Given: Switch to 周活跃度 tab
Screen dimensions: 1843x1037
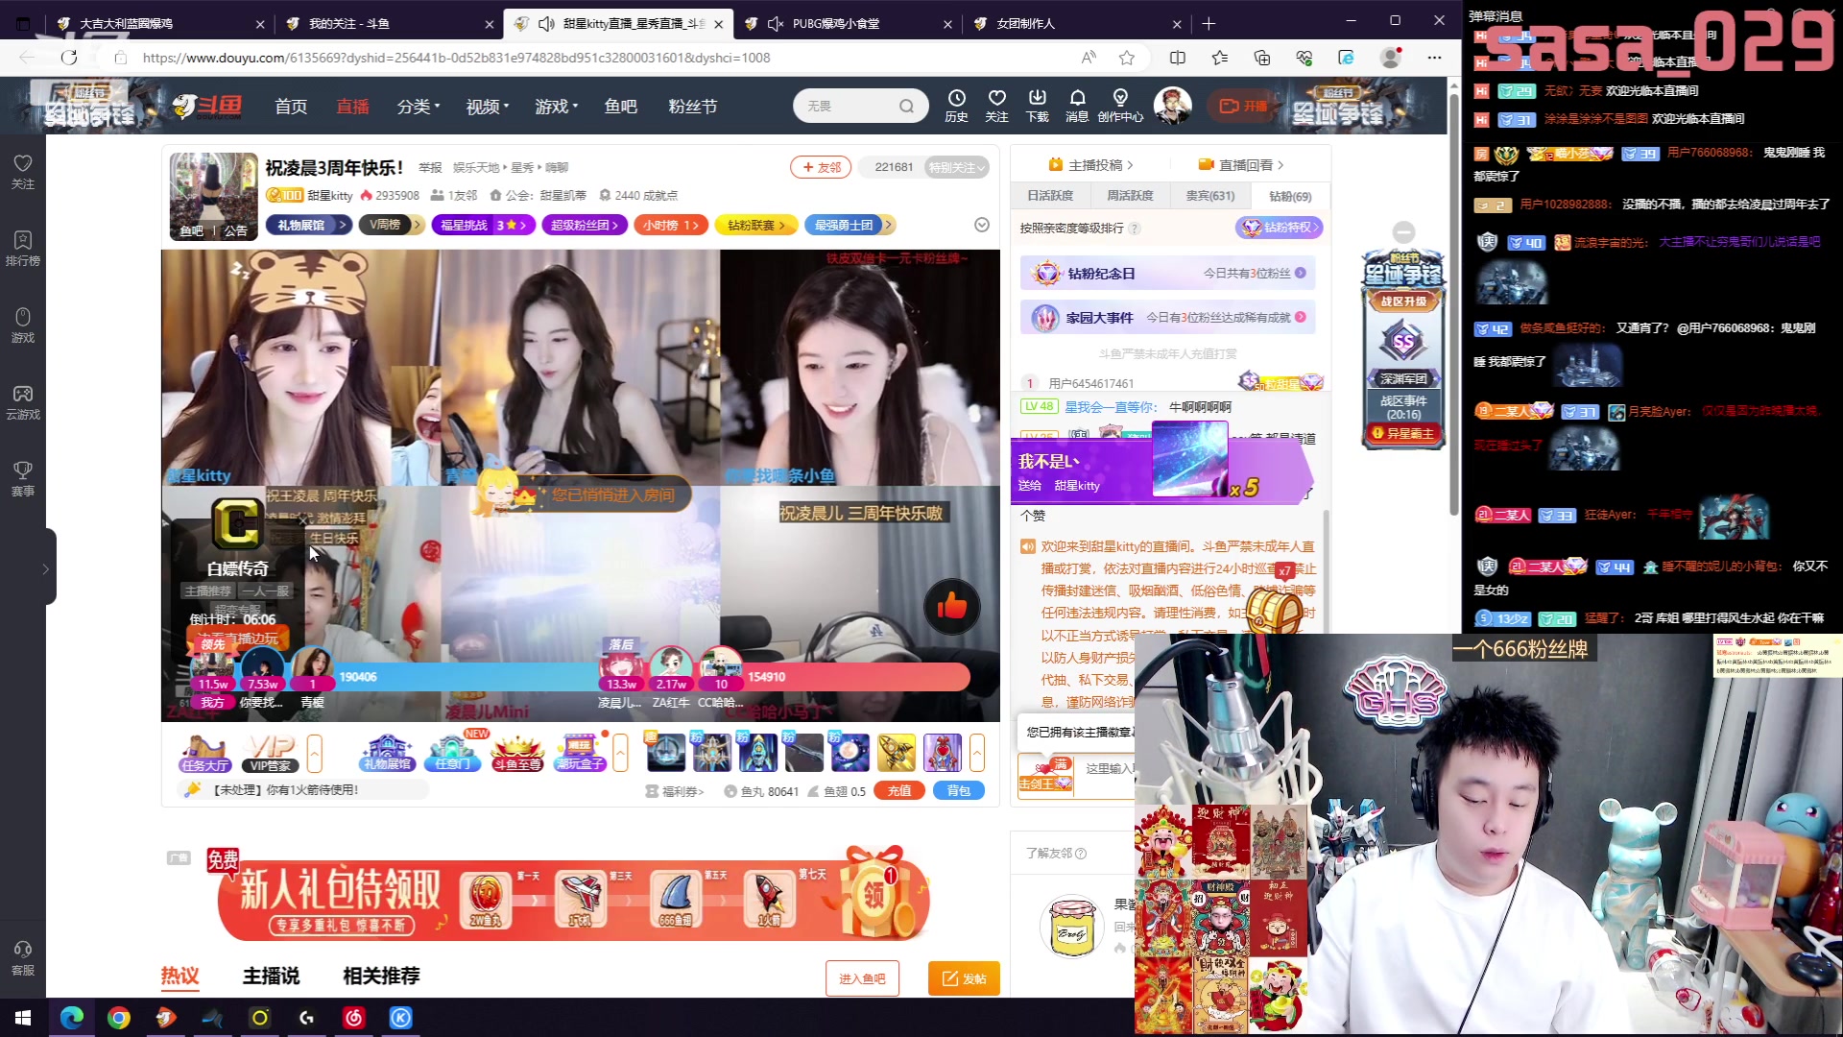Looking at the screenshot, I should coord(1130,196).
